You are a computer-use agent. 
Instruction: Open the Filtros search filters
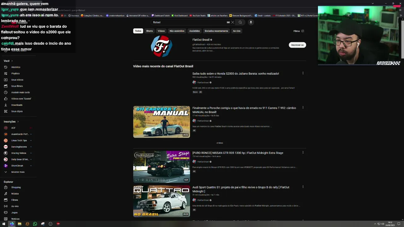pyautogui.click(x=299, y=31)
